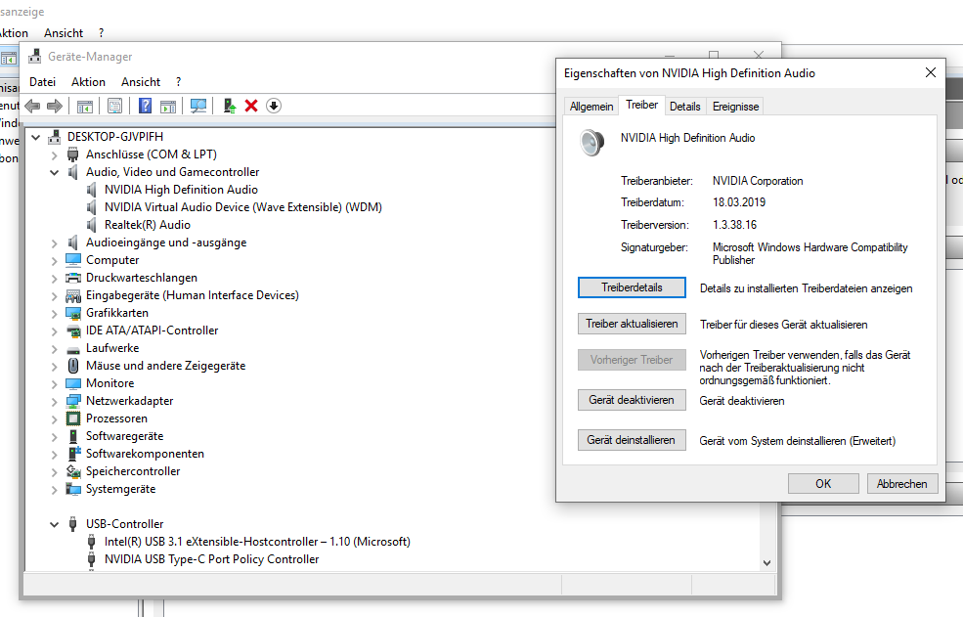The image size is (963, 617).
Task: Open the Ansicht menu in Geräte-Manager
Action: coord(141,82)
